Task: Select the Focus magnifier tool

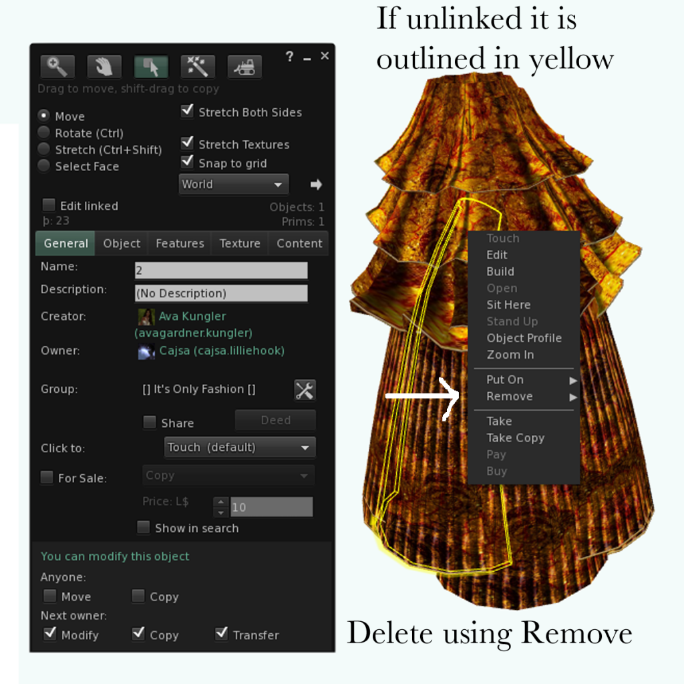Action: [x=57, y=66]
